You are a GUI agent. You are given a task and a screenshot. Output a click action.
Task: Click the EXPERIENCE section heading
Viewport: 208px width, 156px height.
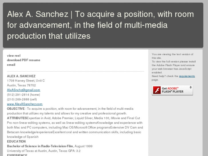(17, 155)
